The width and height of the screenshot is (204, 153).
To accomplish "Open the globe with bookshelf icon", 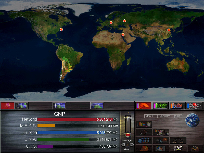I will (144, 141).
